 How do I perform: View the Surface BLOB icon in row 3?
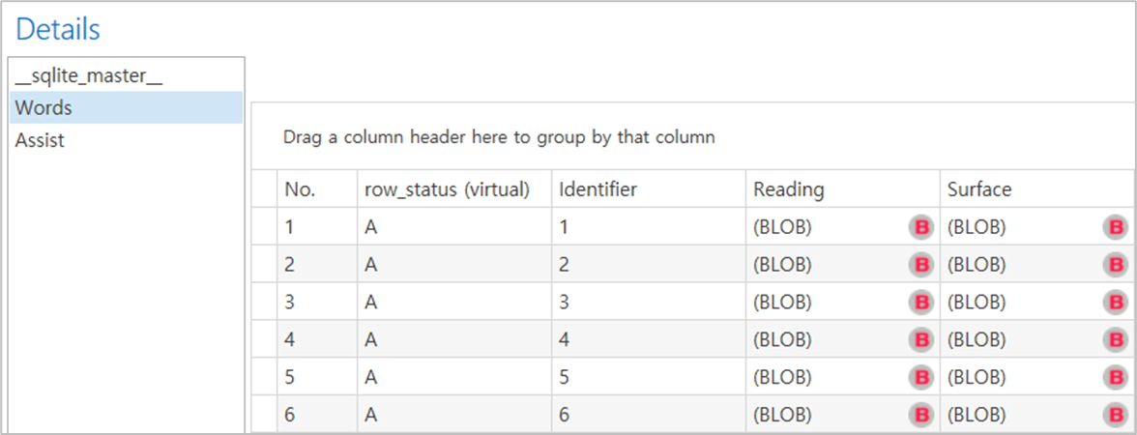1116,303
